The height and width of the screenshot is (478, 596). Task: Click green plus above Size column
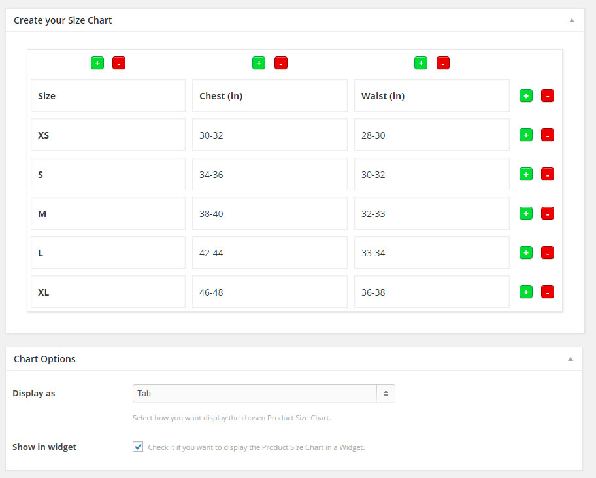(x=97, y=63)
